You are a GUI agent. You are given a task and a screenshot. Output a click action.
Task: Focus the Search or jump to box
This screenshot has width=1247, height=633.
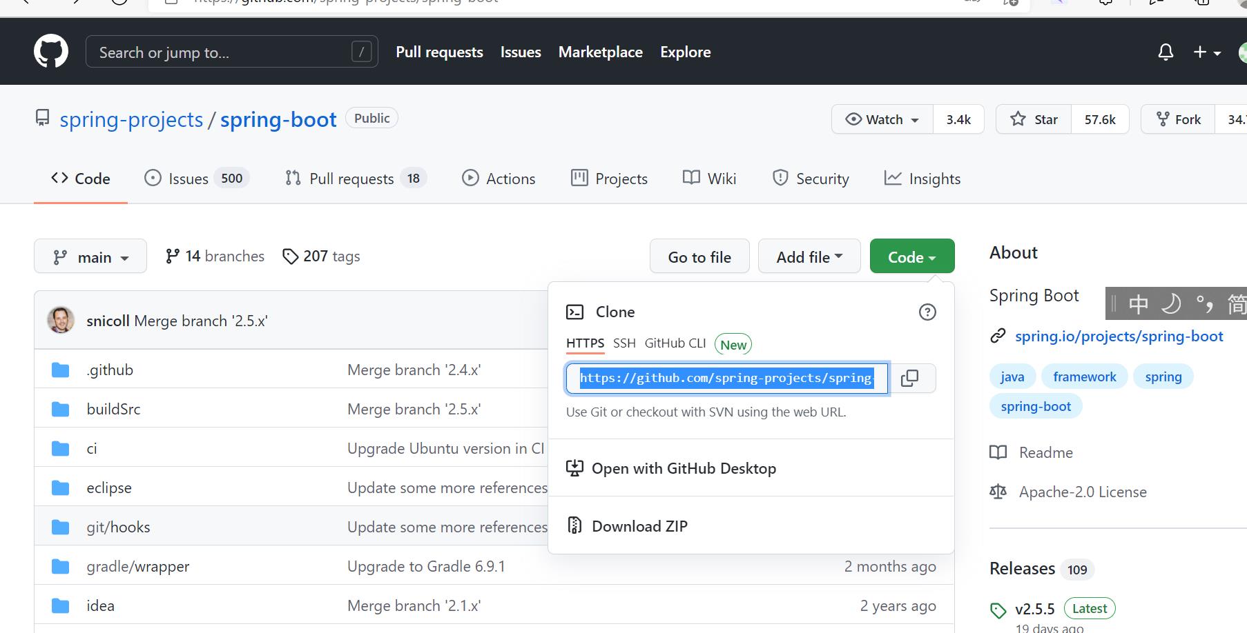[x=232, y=52]
